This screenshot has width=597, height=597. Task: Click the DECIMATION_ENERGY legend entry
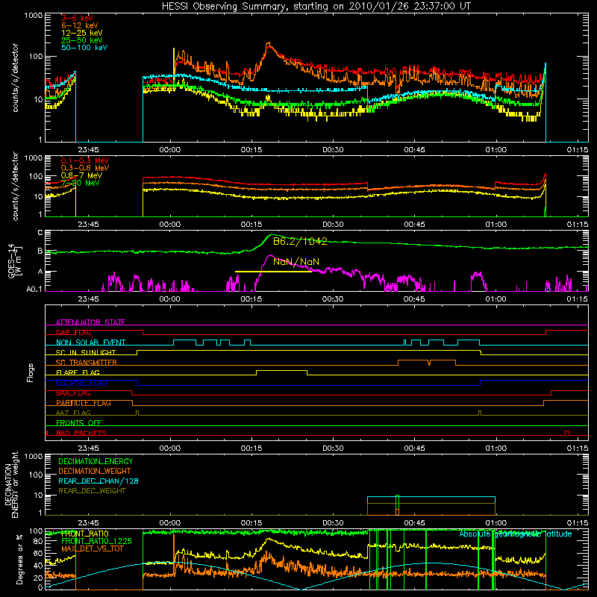tap(96, 461)
